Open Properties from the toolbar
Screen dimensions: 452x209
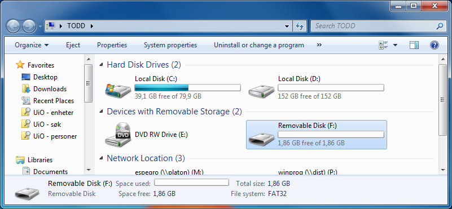point(112,45)
